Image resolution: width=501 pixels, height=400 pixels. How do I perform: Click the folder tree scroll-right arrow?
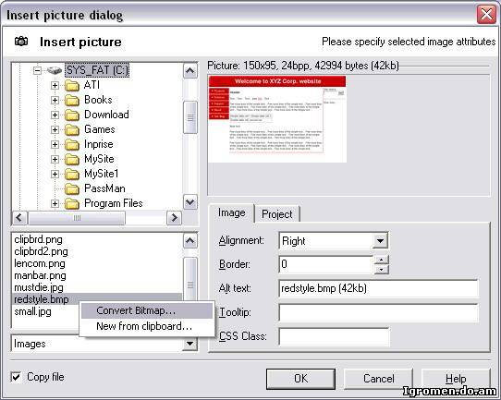click(174, 218)
